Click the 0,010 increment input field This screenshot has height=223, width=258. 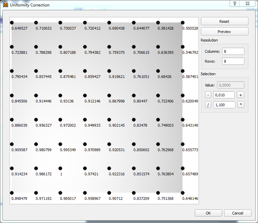tap(224, 95)
